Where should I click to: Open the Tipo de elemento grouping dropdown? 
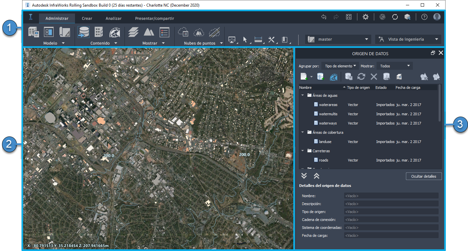340,66
